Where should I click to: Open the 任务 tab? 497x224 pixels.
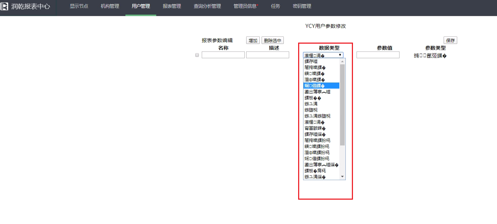click(x=275, y=6)
